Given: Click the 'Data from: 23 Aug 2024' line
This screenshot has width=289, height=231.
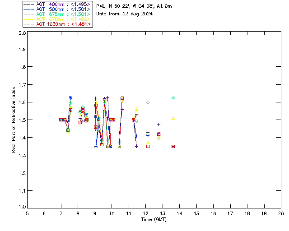Looking at the screenshot, I should tap(125, 14).
